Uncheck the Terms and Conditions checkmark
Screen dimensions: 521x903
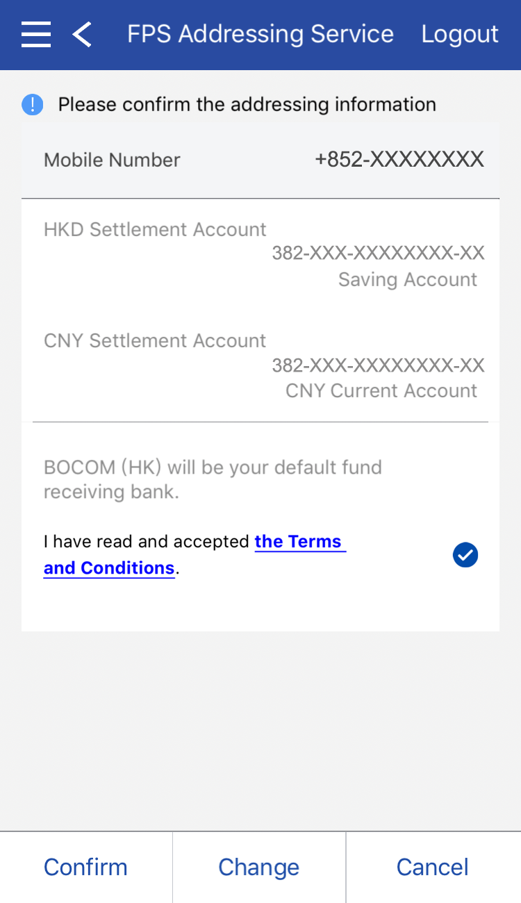tap(465, 555)
